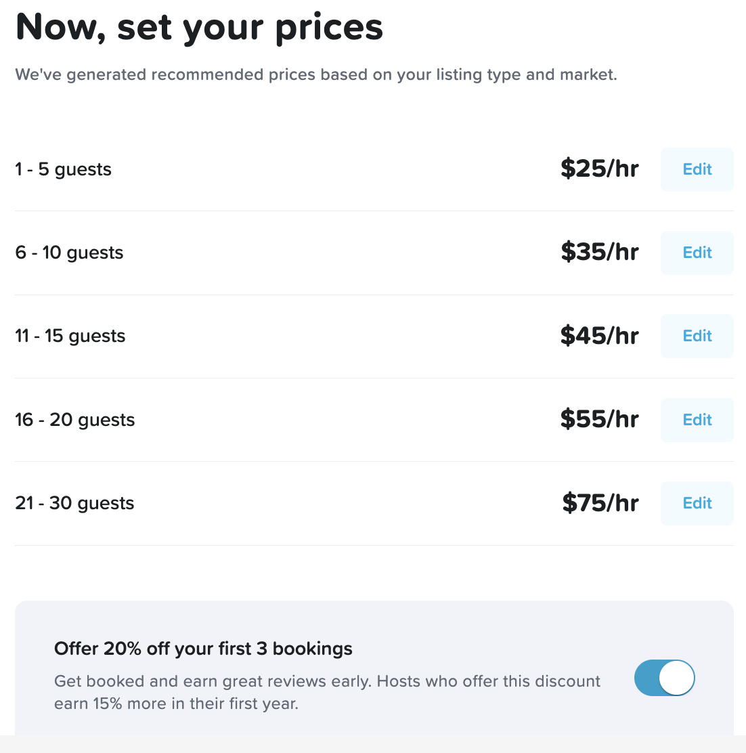
Task: Click the $35/hr price value
Action: click(x=599, y=253)
